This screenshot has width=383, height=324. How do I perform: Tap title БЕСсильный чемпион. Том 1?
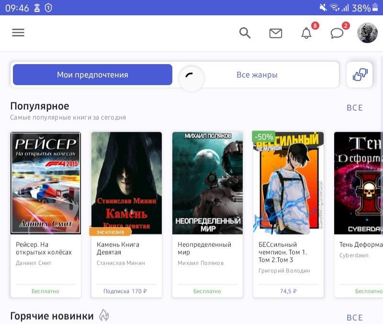point(282,252)
